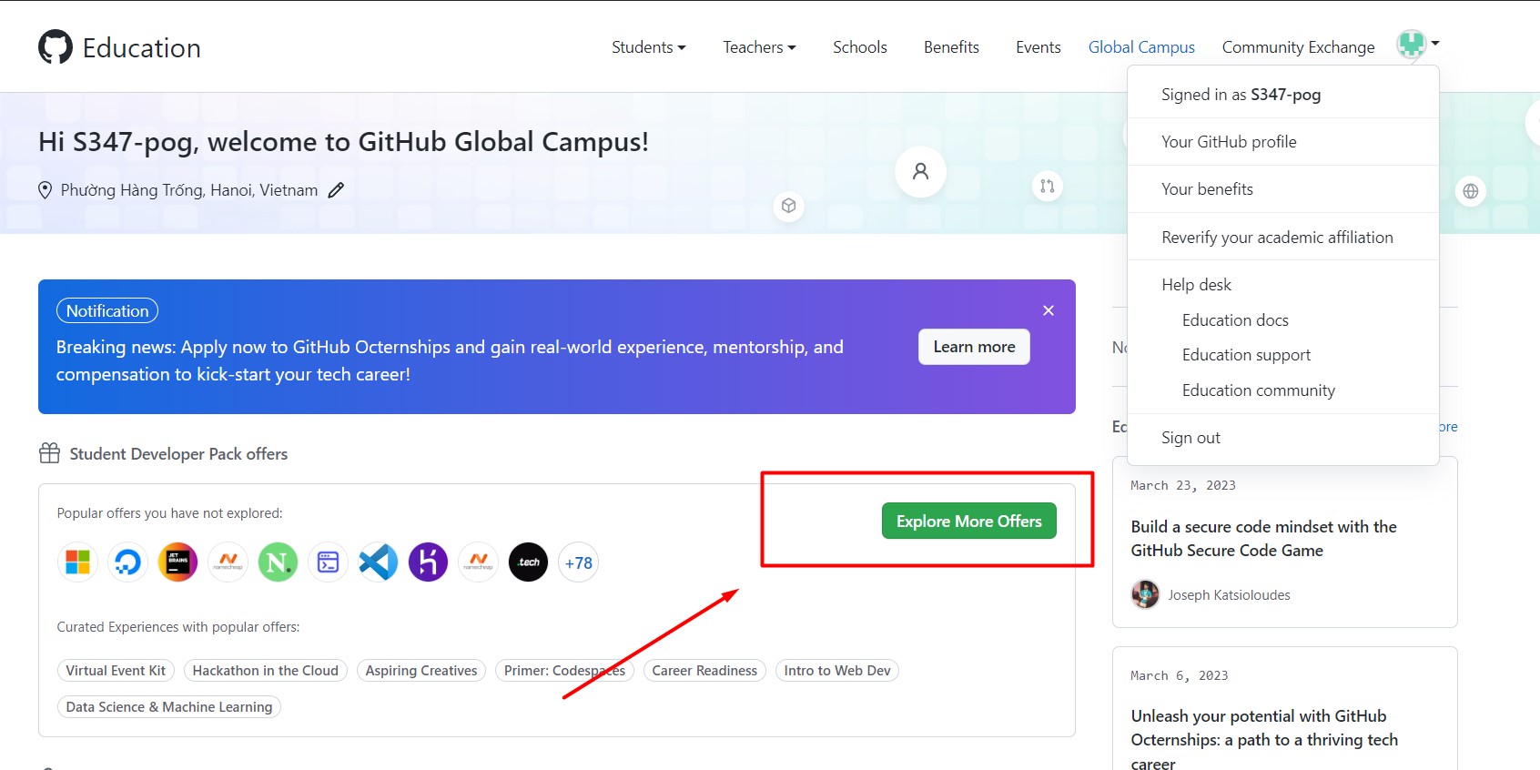Click the Microsoft offer logo
The image size is (1540, 770).
point(77,562)
